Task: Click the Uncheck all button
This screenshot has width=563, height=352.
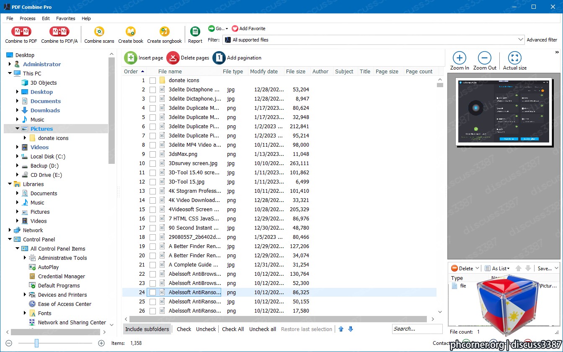Action: (263, 329)
